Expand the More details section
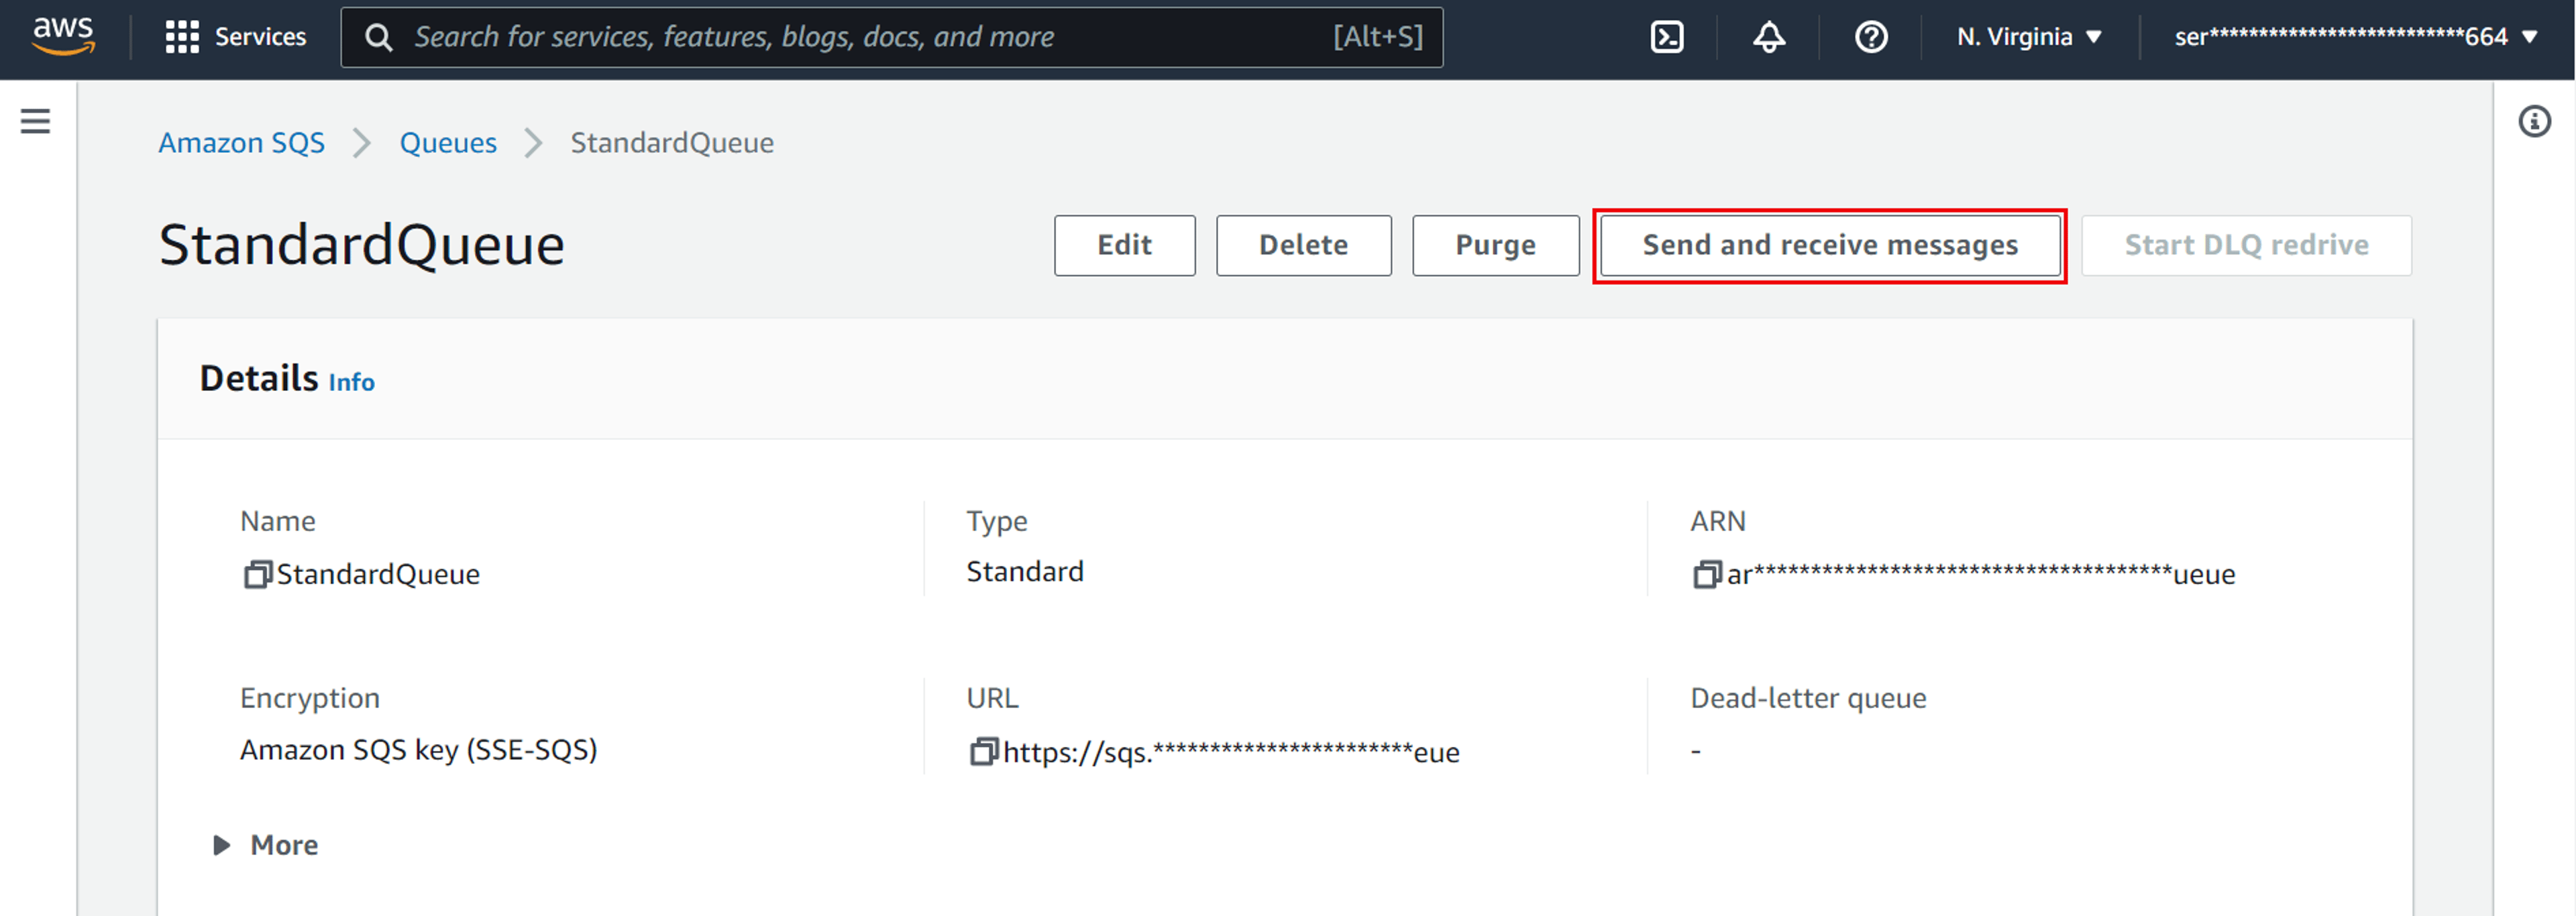The image size is (2576, 916). [266, 845]
